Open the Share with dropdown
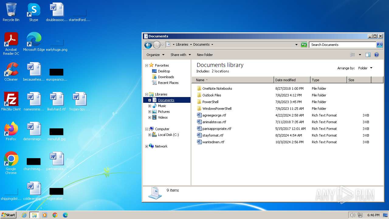Viewport: 389px width, 219px height. pyautogui.click(x=181, y=55)
